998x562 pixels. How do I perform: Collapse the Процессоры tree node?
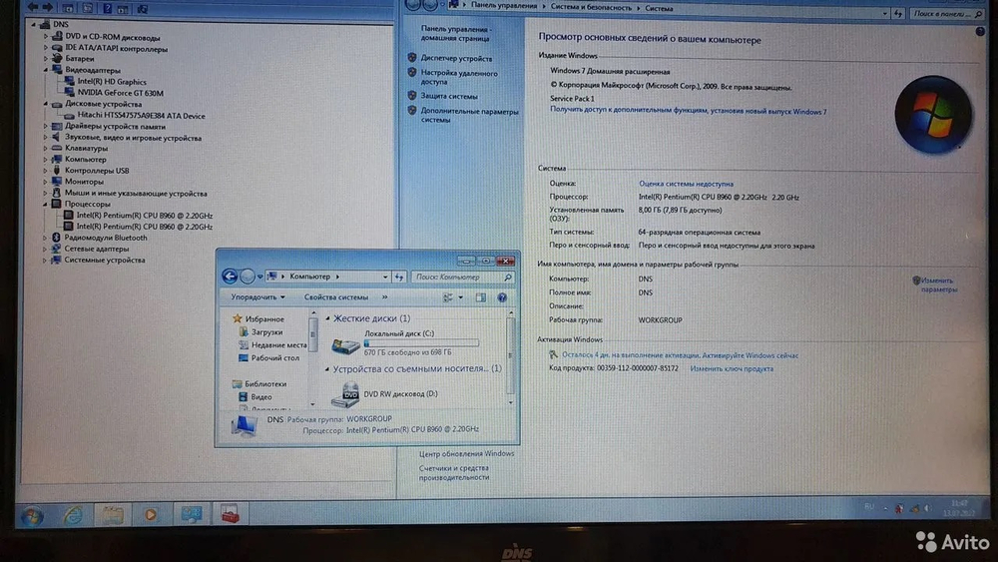coord(45,205)
